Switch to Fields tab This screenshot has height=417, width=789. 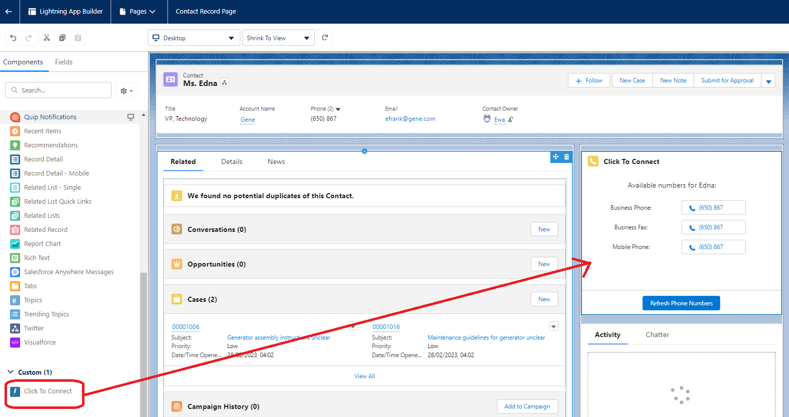[x=64, y=62]
